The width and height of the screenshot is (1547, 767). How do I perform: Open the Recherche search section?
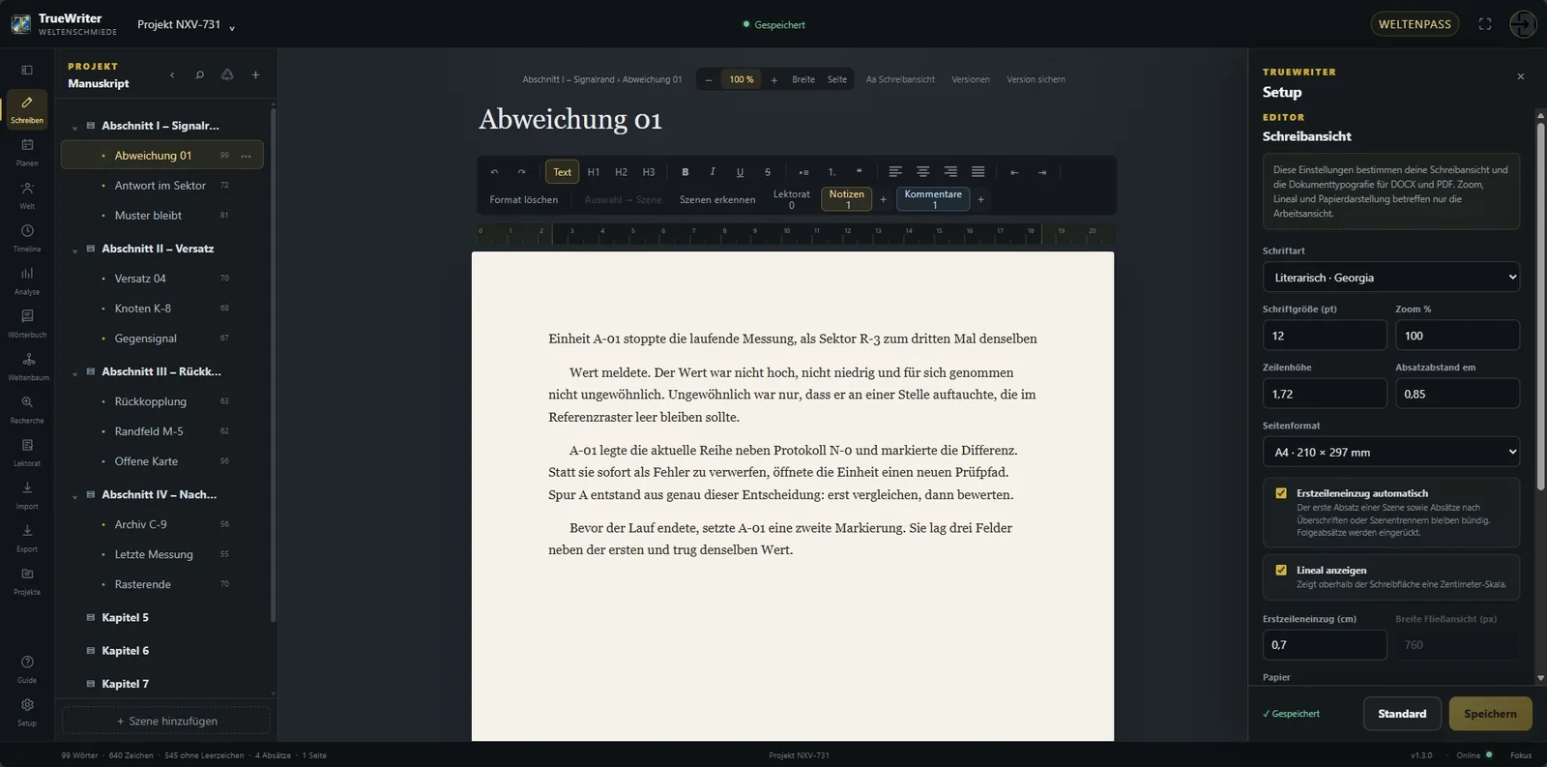tap(27, 408)
